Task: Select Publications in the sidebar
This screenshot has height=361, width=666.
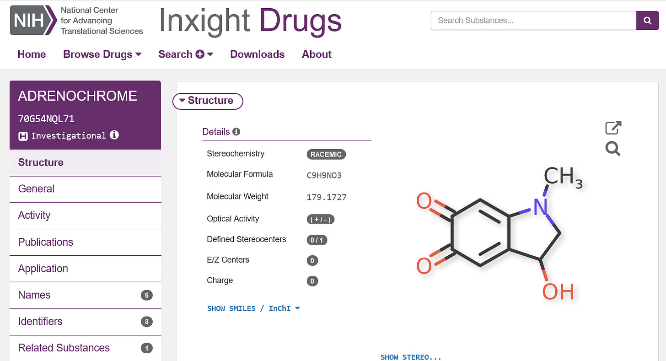Action: 85,242
